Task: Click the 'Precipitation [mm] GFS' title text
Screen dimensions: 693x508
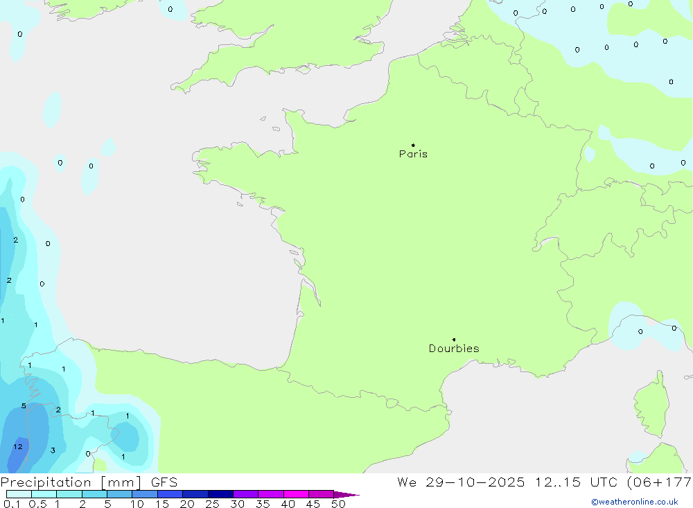Action: [89, 482]
